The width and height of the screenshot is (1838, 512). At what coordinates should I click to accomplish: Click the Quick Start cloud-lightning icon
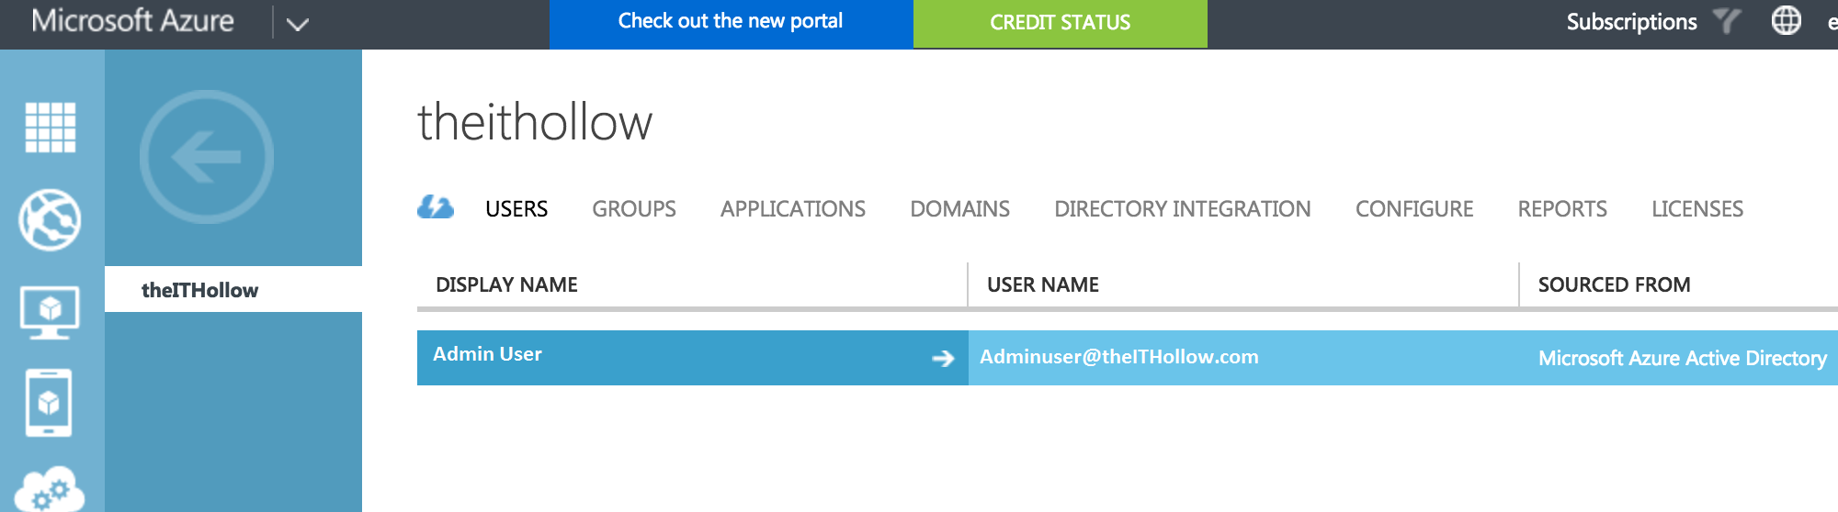[x=436, y=208]
